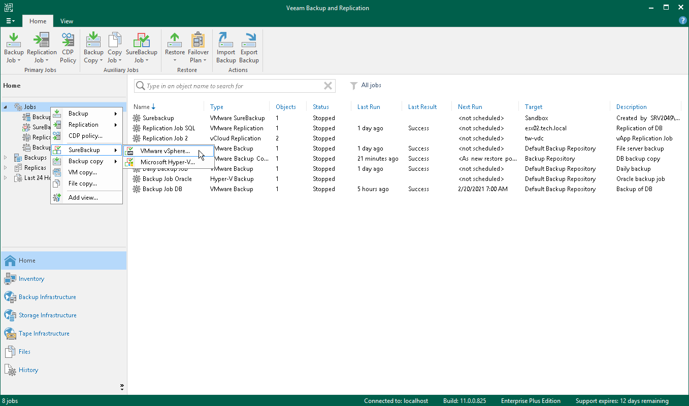Expand the Backups tree node

(5, 157)
